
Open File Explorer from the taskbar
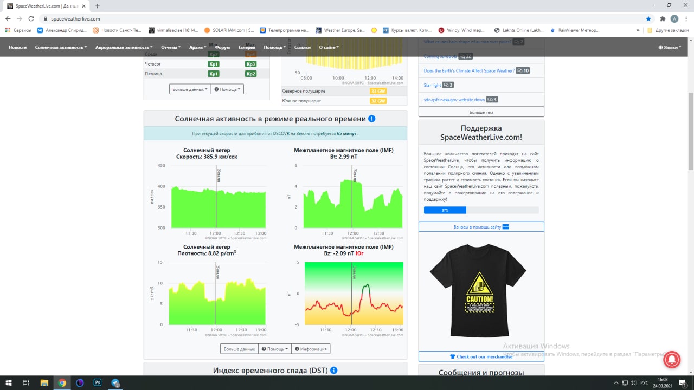[44, 382]
